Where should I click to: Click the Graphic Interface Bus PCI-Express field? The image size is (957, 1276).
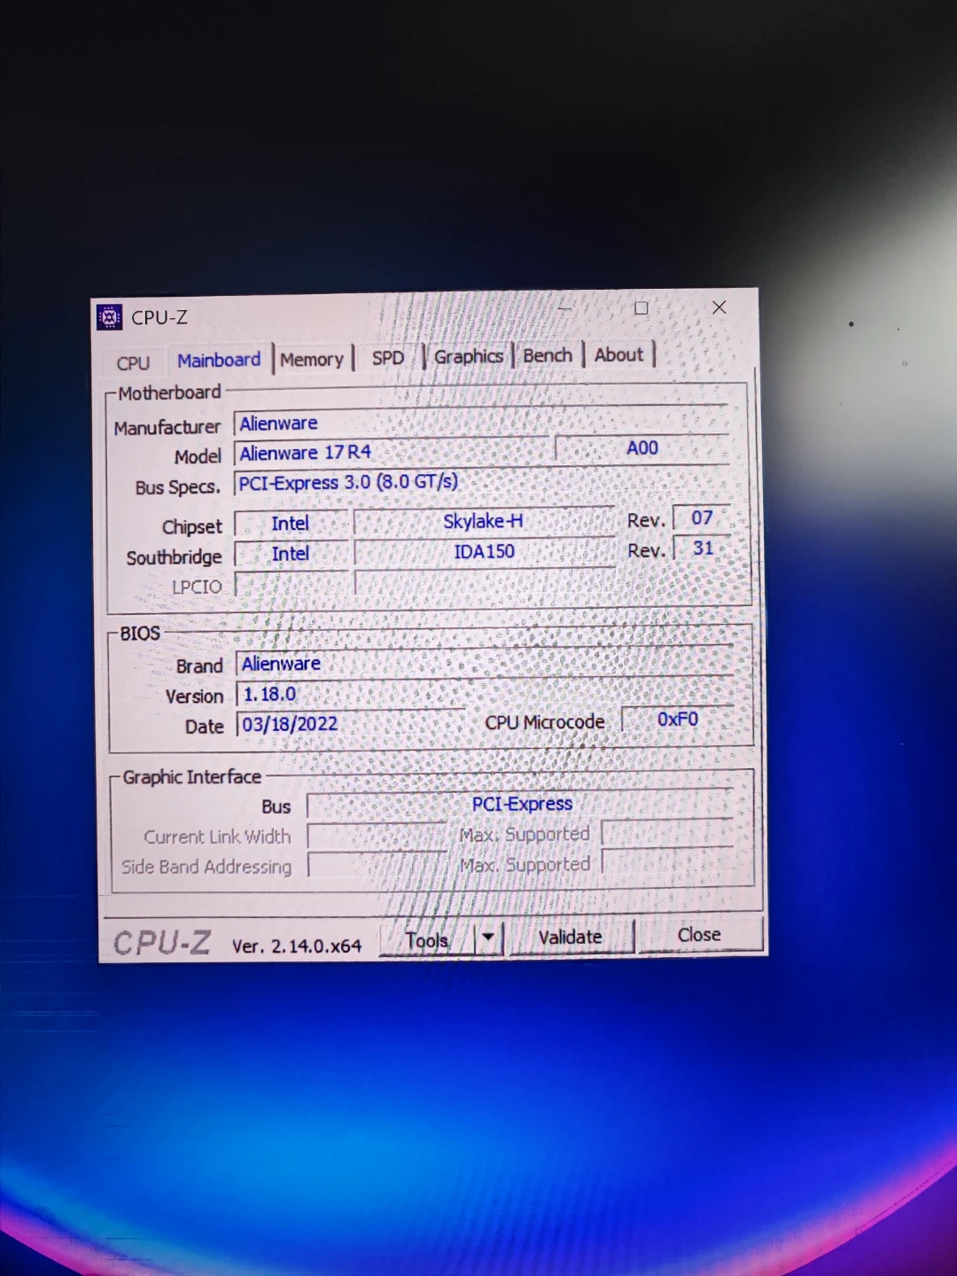(x=521, y=804)
